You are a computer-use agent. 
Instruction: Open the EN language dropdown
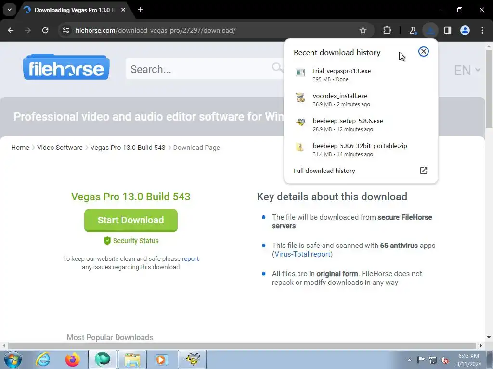467,70
